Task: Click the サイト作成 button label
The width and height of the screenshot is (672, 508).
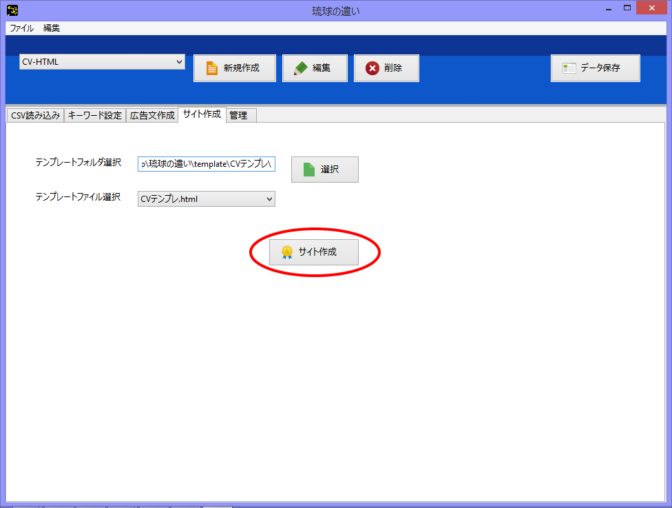Action: [317, 252]
